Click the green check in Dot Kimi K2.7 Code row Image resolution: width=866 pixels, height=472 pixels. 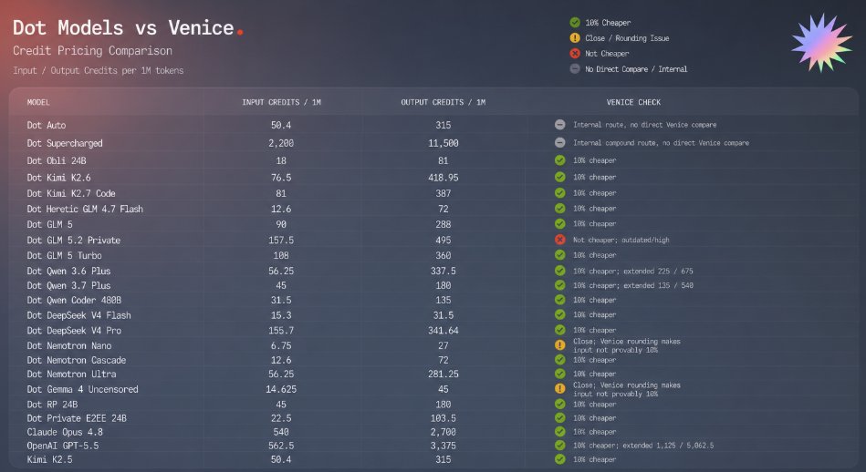pos(560,193)
